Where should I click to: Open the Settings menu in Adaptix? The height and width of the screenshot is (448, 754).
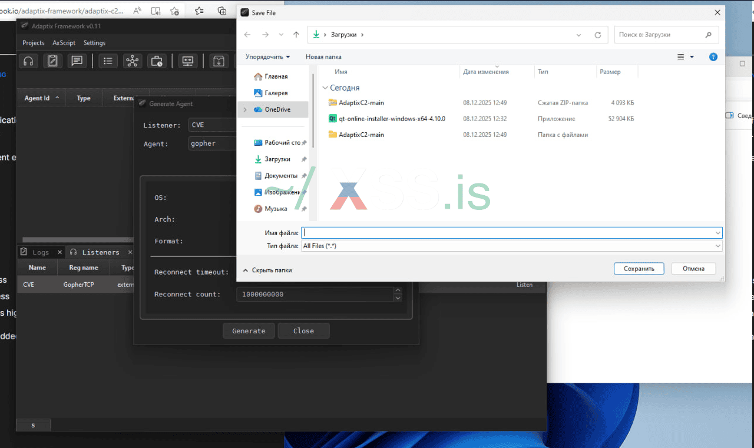tap(94, 43)
